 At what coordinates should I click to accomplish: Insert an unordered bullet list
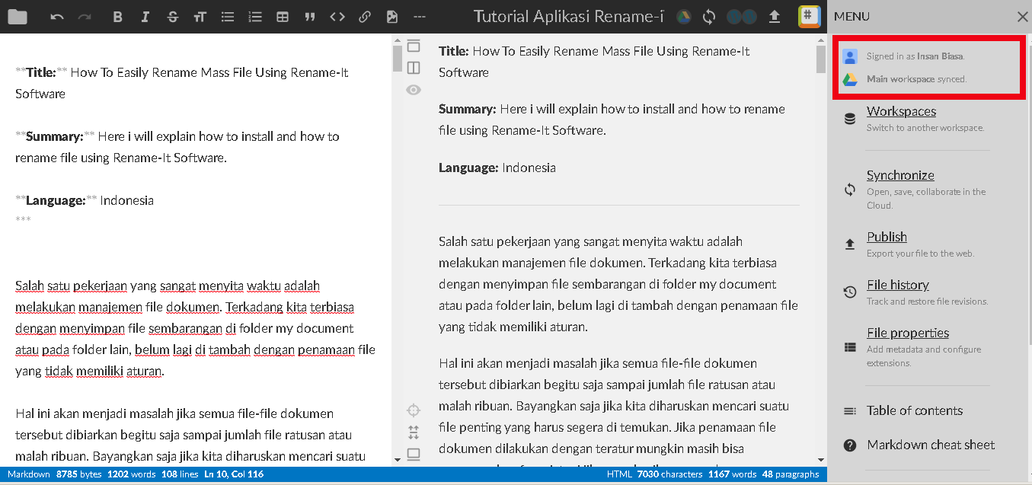pyautogui.click(x=227, y=17)
